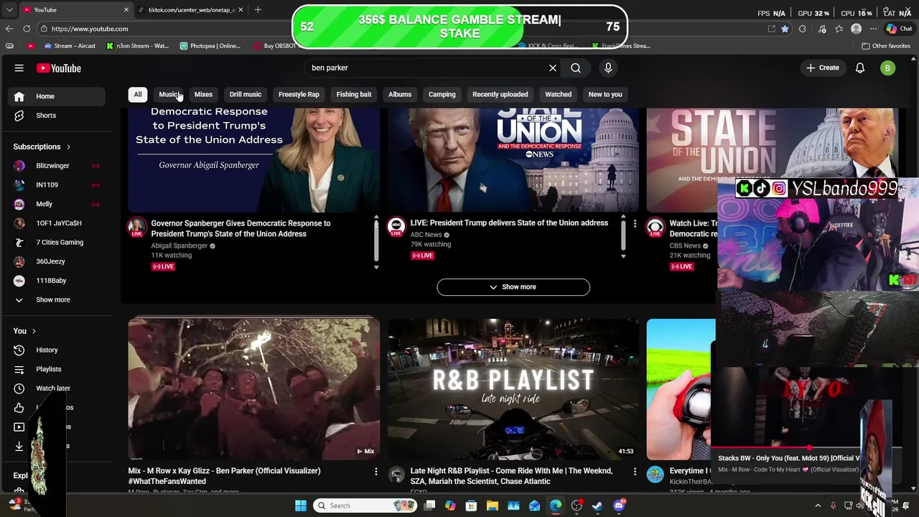Open browser settings and more menu
The width and height of the screenshot is (919, 517).
(873, 29)
